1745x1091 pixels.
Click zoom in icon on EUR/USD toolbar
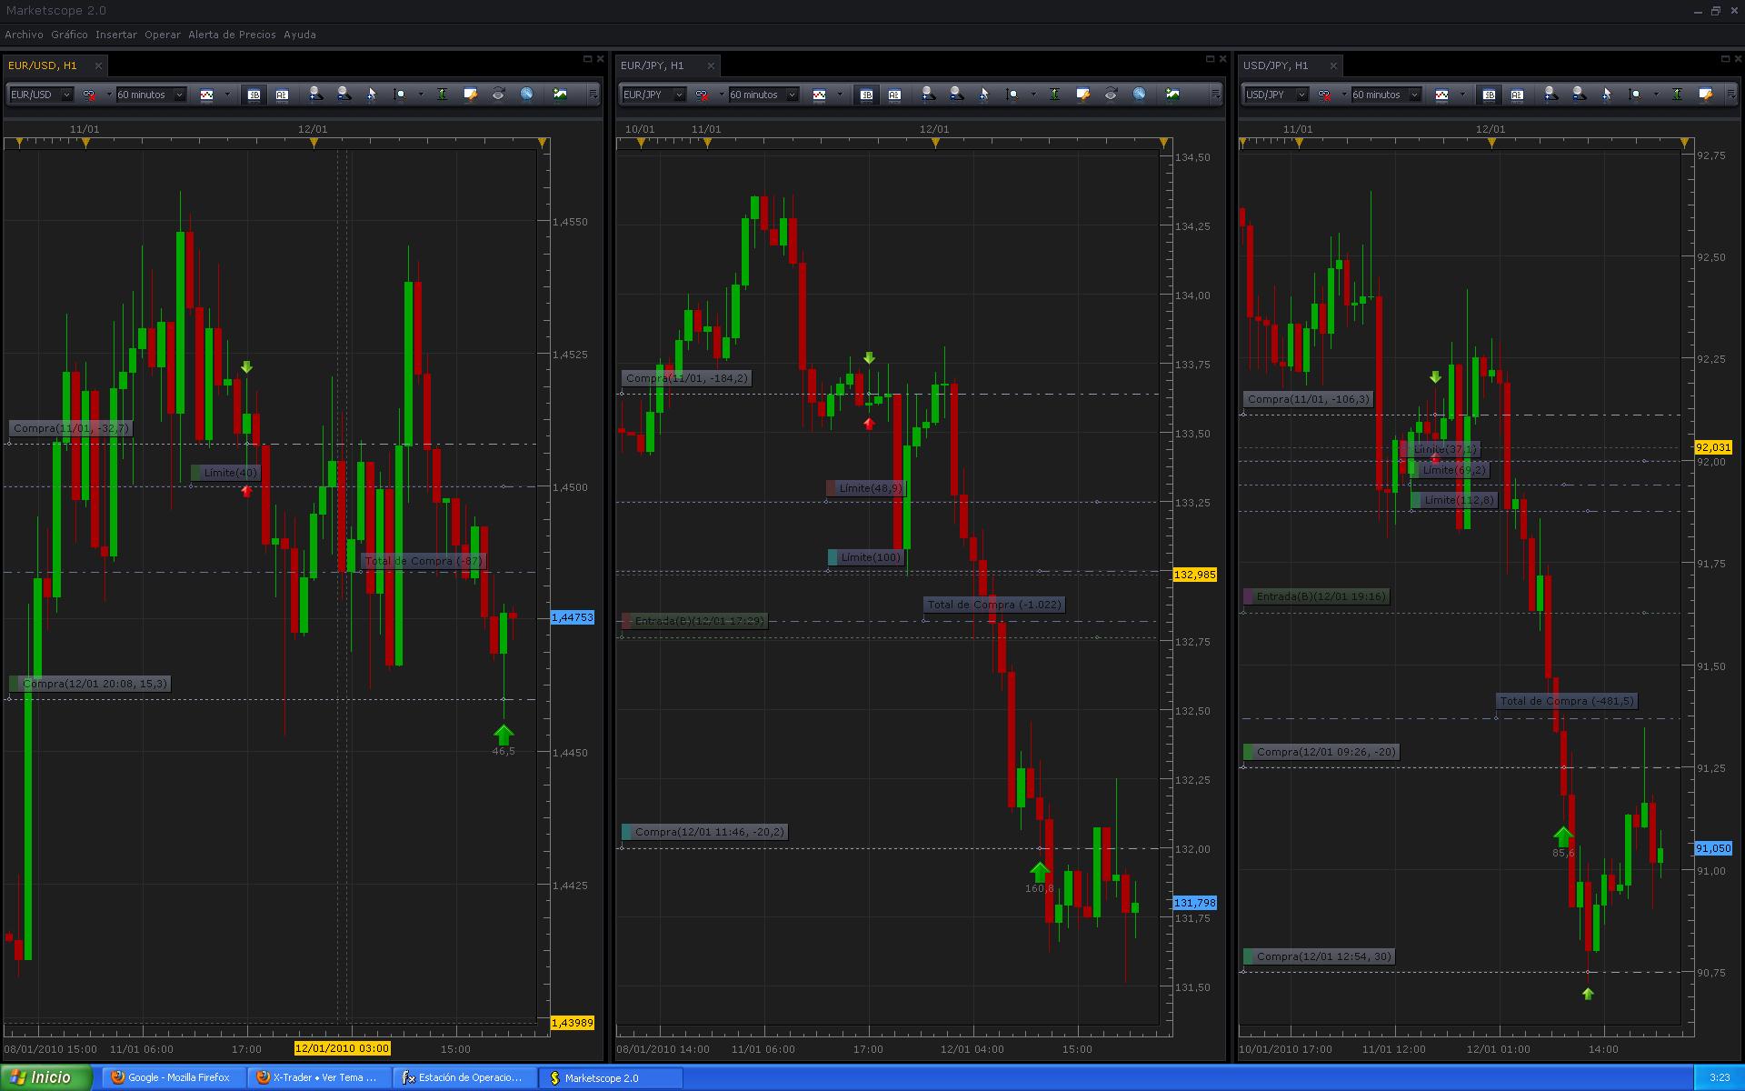click(314, 94)
